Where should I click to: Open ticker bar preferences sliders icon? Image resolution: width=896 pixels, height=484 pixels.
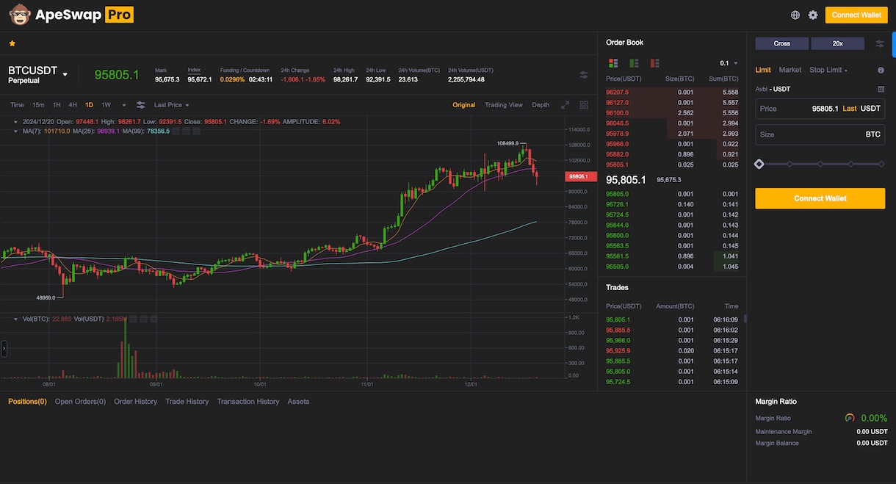[584, 75]
